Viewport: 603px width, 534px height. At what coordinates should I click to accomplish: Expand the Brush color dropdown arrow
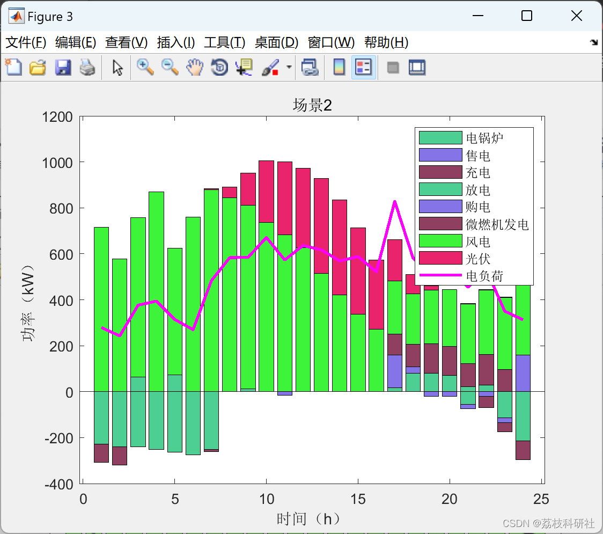[289, 67]
